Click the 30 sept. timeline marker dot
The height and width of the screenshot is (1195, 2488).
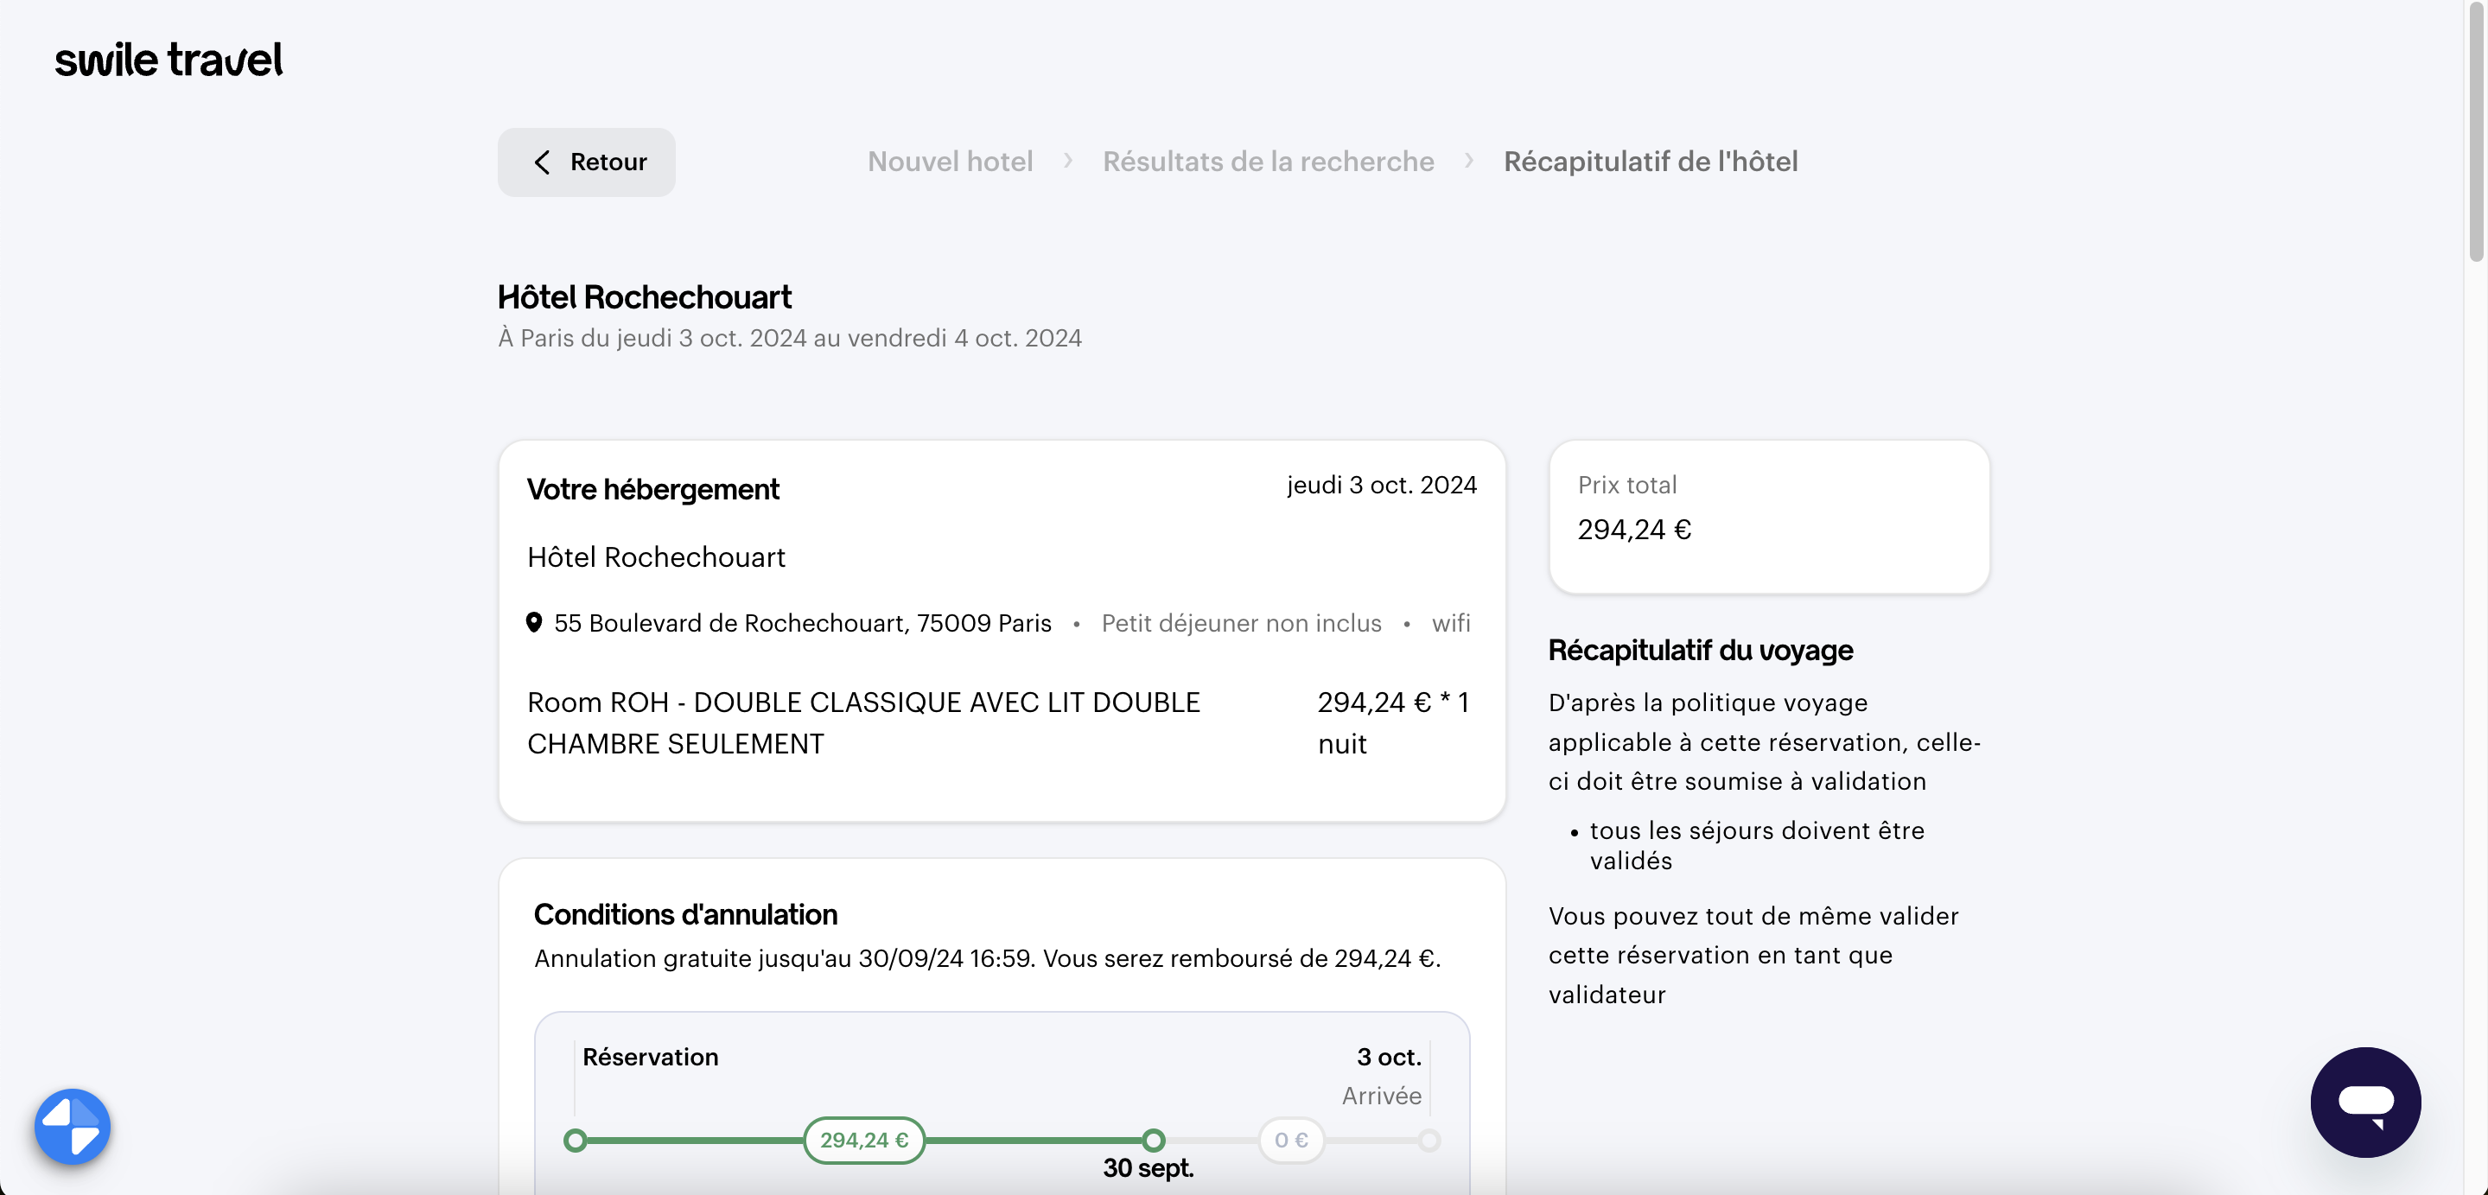[x=1152, y=1140]
